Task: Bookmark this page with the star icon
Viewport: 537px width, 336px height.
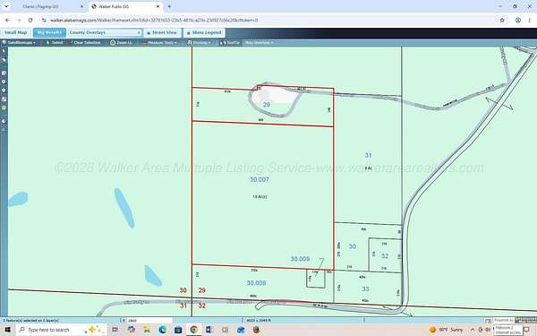Action: [x=502, y=21]
